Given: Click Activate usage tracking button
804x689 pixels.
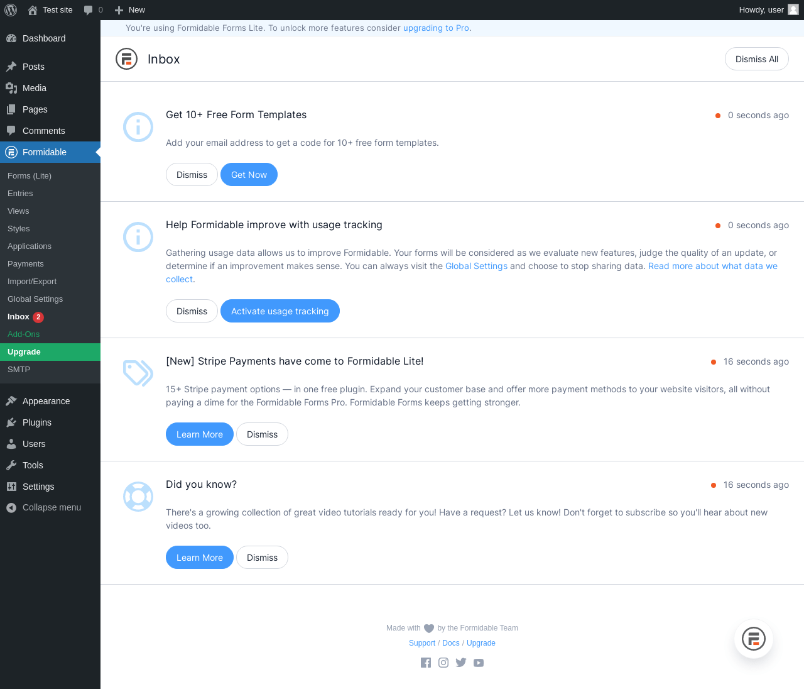Looking at the screenshot, I should click(280, 311).
